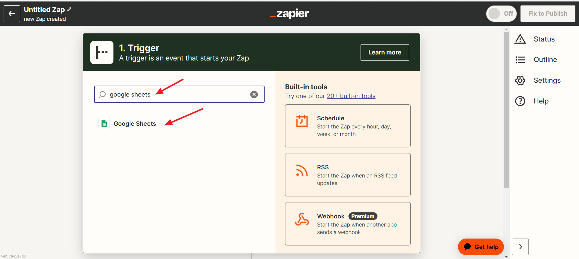The image size is (579, 259).
Task: Open the Status panel label
Action: [x=544, y=39]
